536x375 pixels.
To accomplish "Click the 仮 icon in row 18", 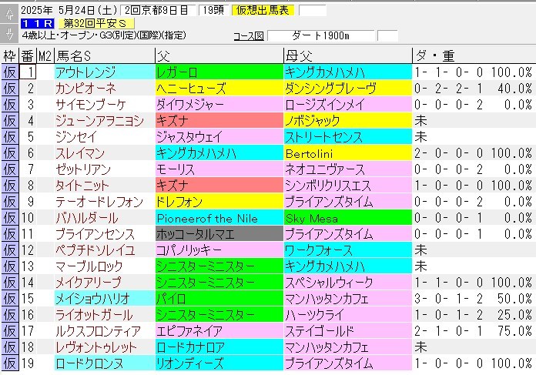I will [x=10, y=347].
